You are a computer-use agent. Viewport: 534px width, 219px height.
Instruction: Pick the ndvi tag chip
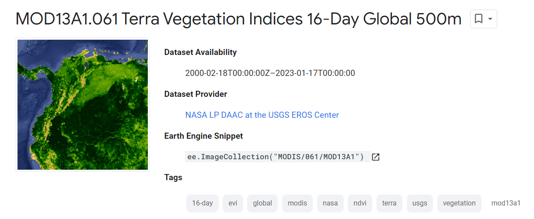360,203
